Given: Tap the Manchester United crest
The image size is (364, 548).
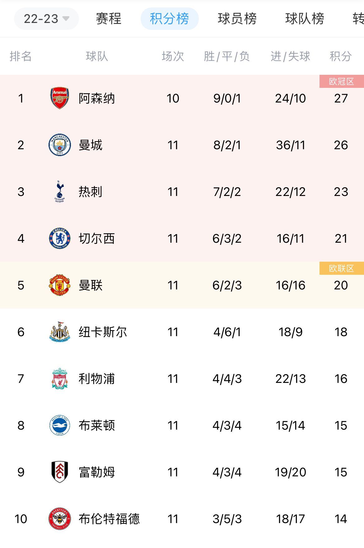Looking at the screenshot, I should tap(60, 285).
